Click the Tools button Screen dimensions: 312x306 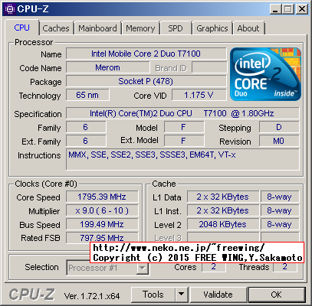pos(153,295)
